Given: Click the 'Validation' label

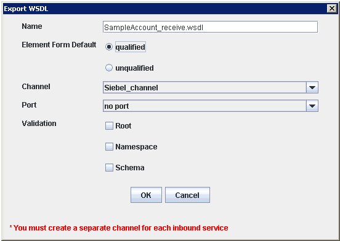Looking at the screenshot, I should tap(39, 124).
